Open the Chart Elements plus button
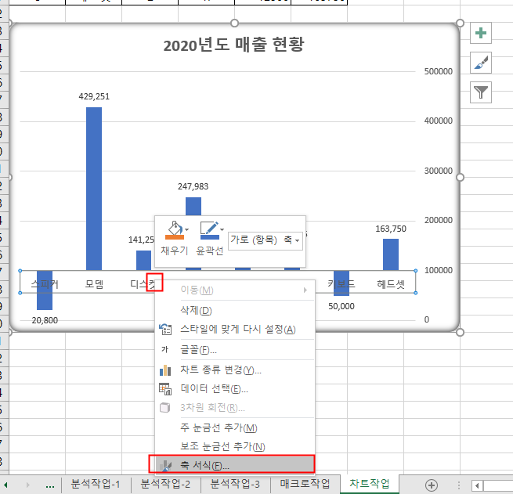513x494 pixels. pyautogui.click(x=481, y=33)
